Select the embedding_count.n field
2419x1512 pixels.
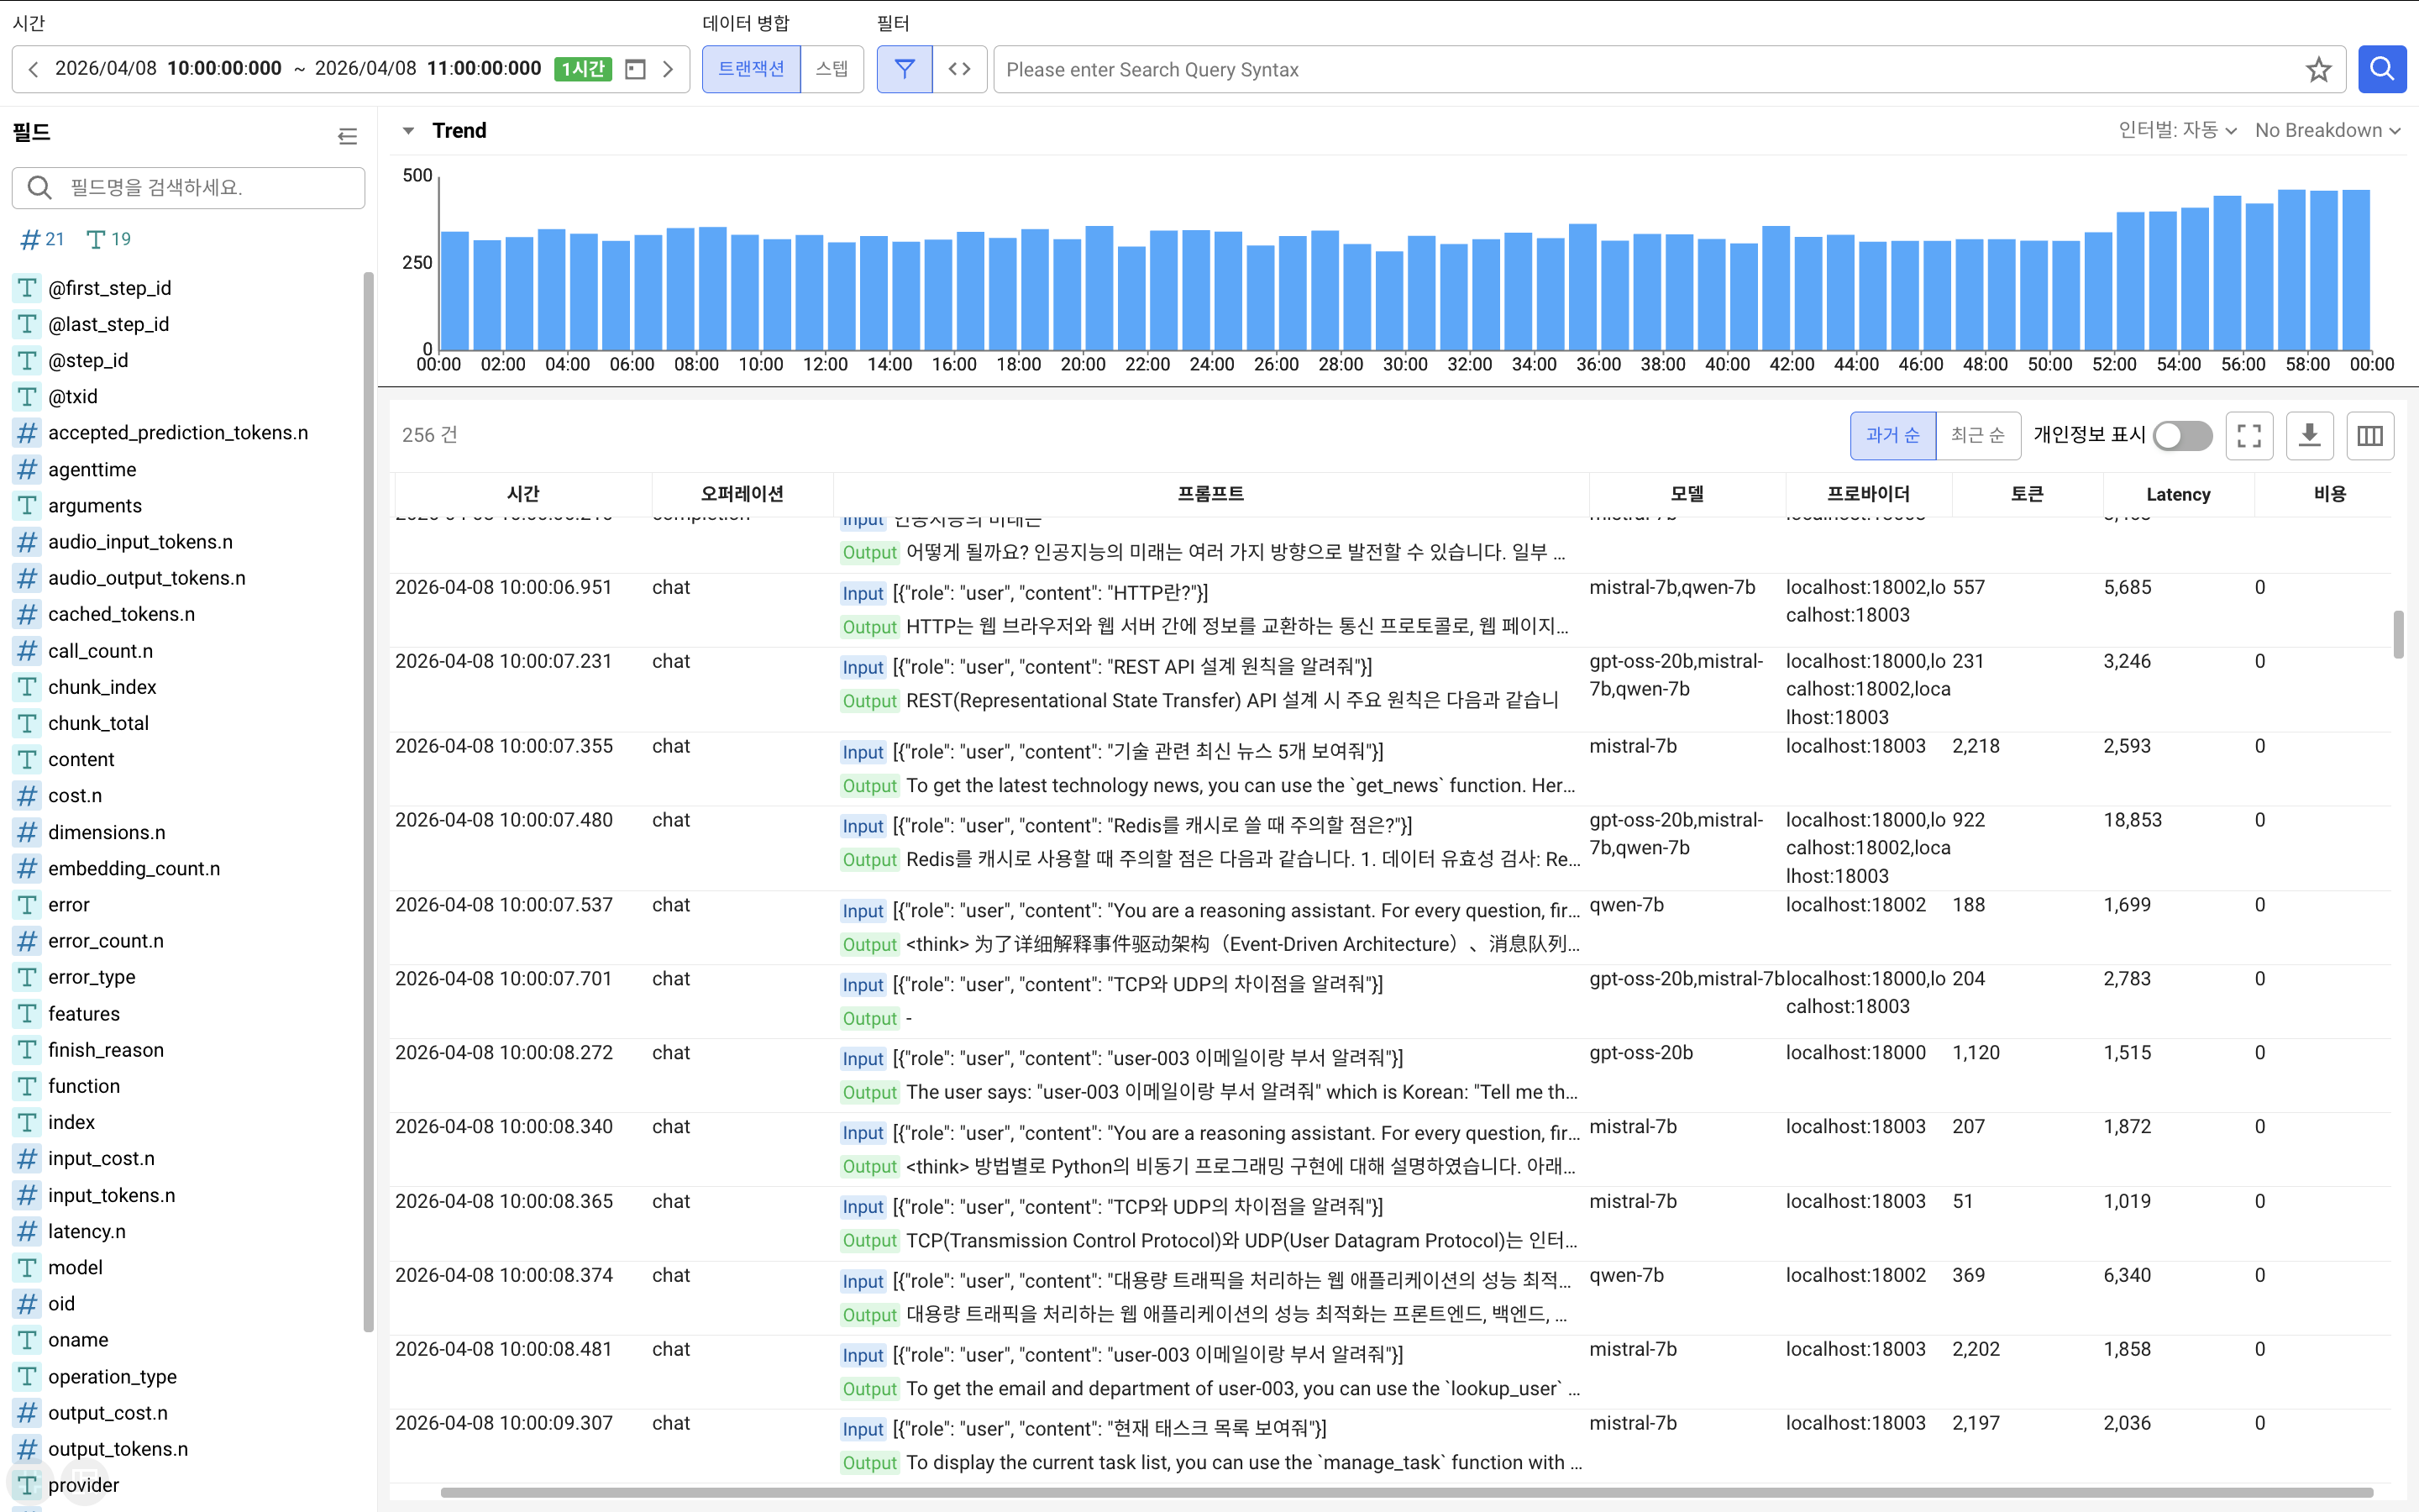coord(134,869)
